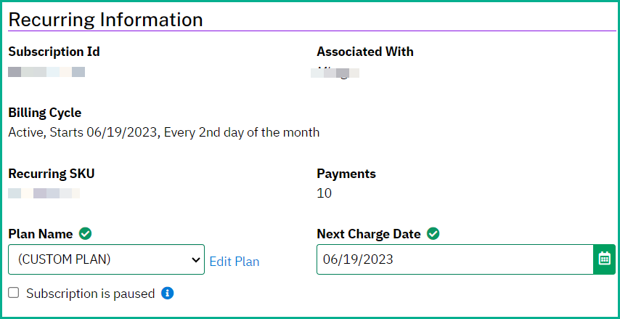Click the Recurring SKU label
The width and height of the screenshot is (620, 319).
52,174
